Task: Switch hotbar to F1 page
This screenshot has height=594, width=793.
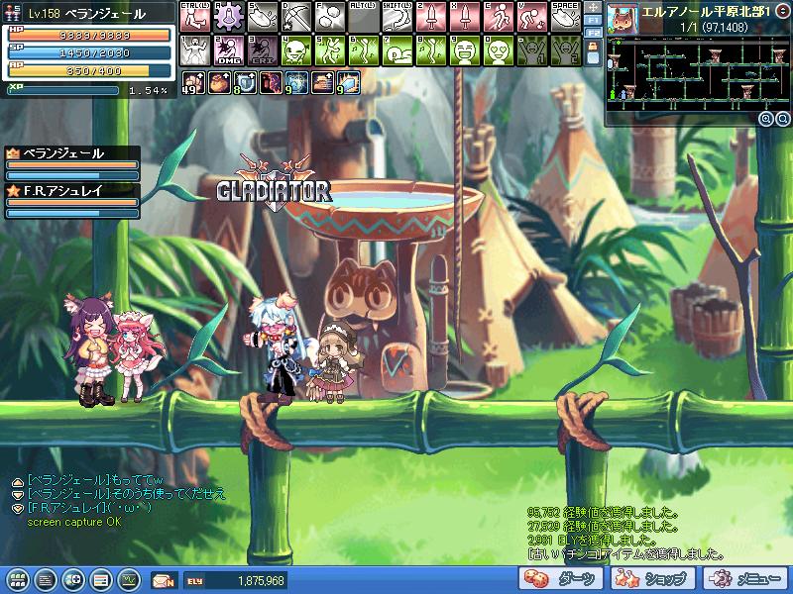Action: click(593, 21)
